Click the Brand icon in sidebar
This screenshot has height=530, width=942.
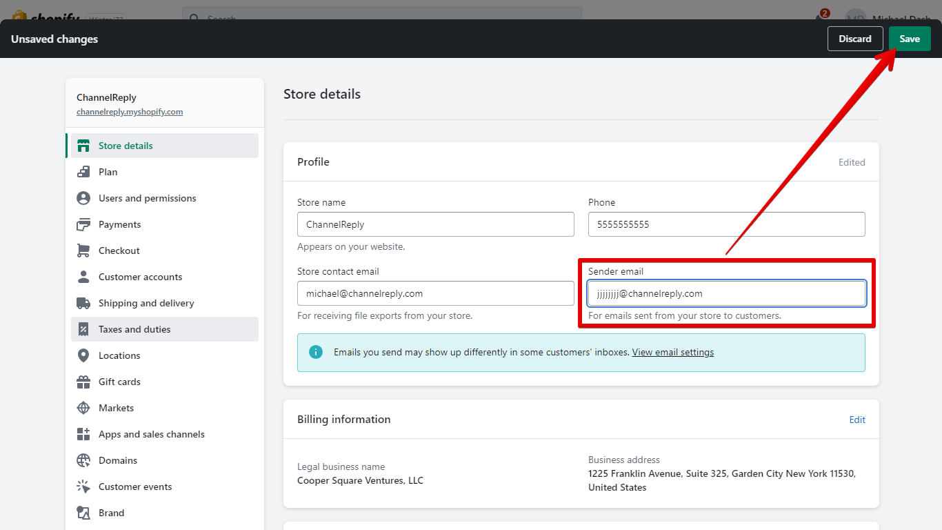coord(83,513)
